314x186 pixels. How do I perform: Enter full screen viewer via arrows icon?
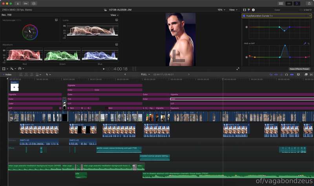coord(238,69)
